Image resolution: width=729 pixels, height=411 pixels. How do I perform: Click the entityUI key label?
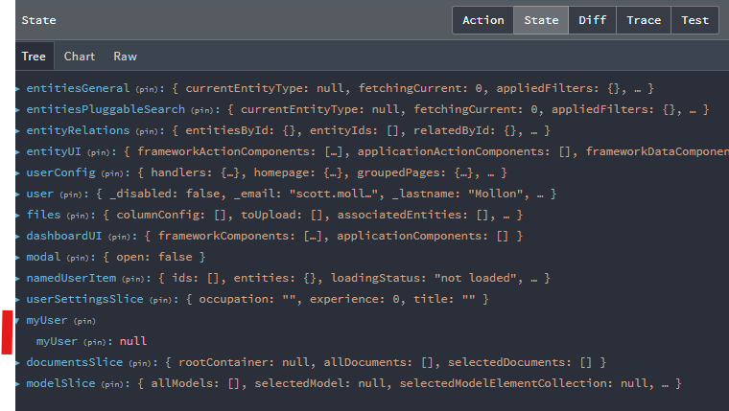coord(54,151)
